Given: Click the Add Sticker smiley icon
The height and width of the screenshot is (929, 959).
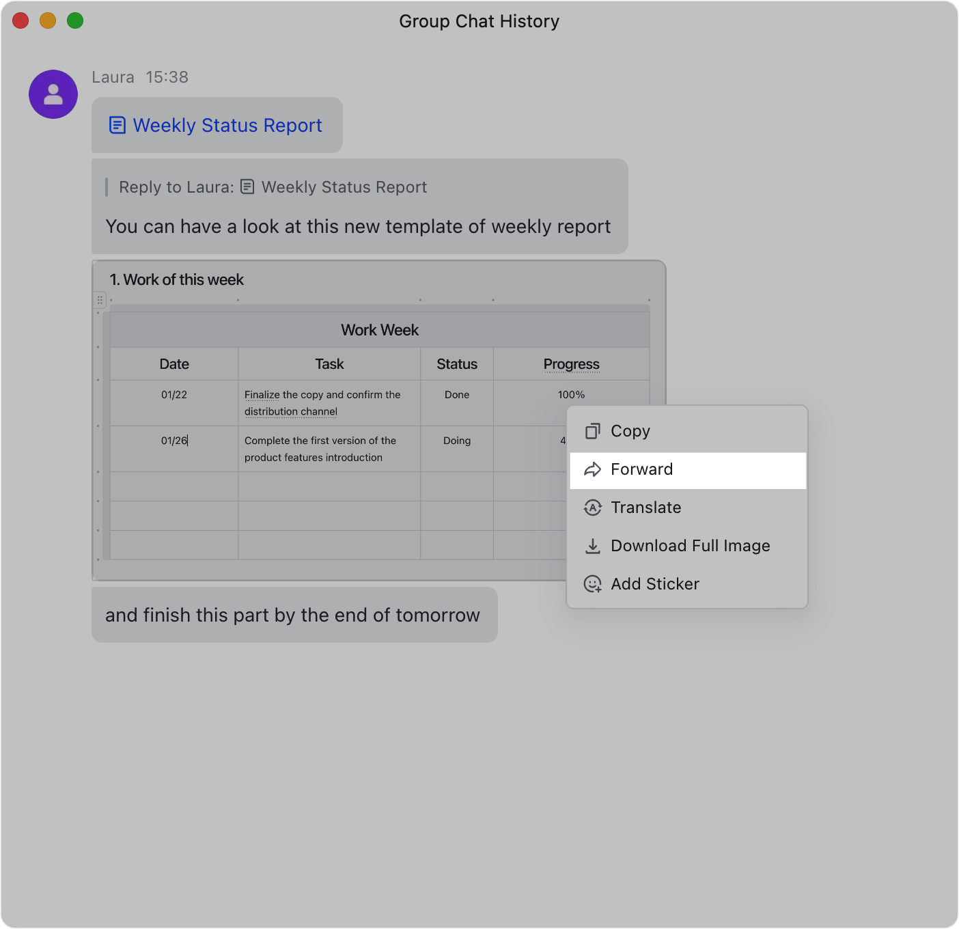Looking at the screenshot, I should (592, 584).
